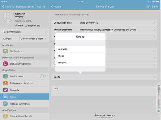The width and height of the screenshot is (161, 120).
Task: Open the Pathology applications icon
Action: tap(5, 83)
